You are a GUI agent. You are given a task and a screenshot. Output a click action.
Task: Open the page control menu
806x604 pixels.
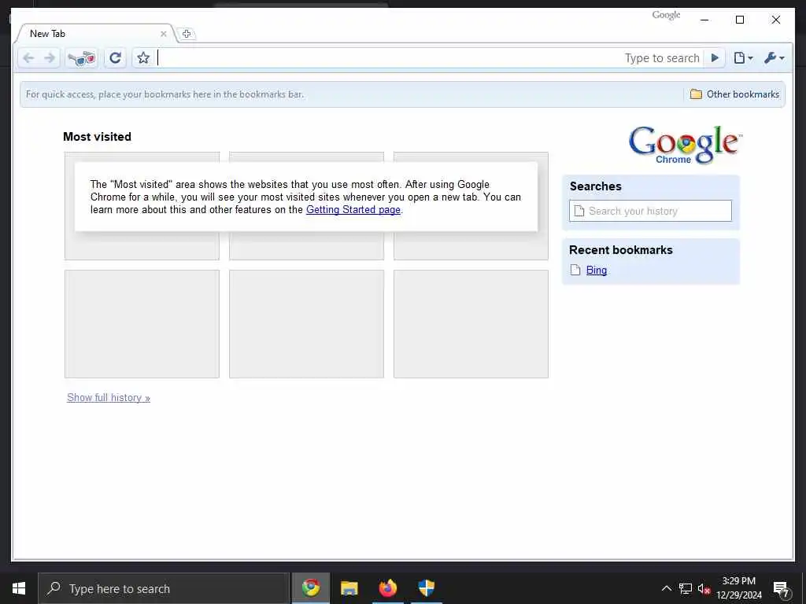(x=743, y=58)
